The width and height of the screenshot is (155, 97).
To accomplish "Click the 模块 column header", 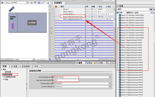I will click(x=72, y=7).
